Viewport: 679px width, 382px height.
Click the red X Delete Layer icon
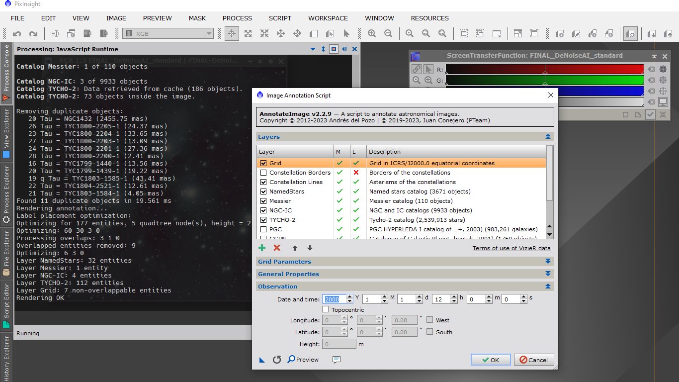(x=277, y=248)
